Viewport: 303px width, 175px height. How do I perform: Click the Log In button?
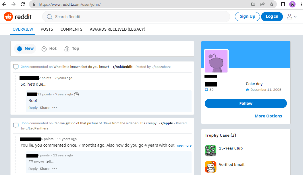click(x=272, y=17)
